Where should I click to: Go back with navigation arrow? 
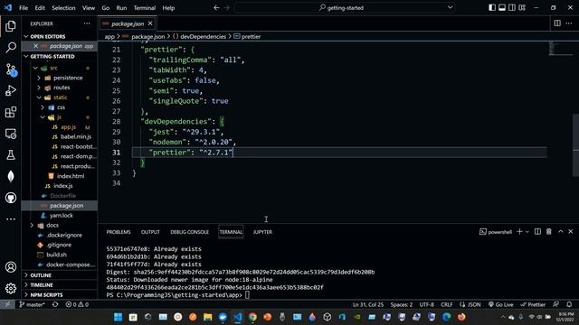pyautogui.click(x=216, y=8)
